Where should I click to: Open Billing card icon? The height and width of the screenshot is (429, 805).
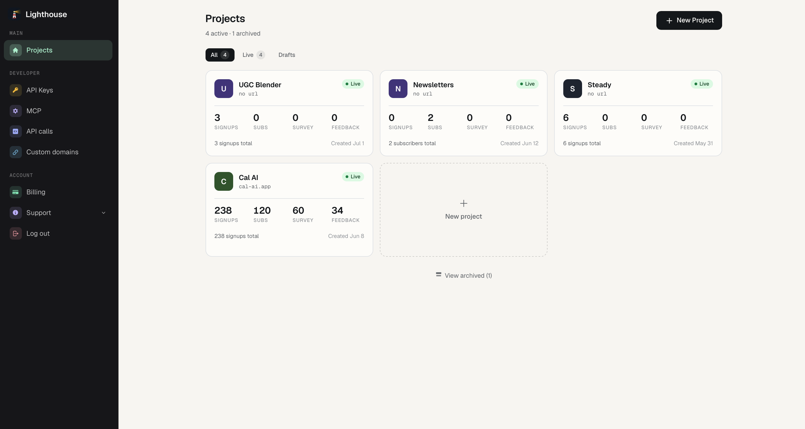point(15,192)
